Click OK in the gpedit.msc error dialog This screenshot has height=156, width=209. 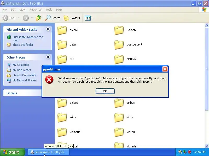pos(105,91)
